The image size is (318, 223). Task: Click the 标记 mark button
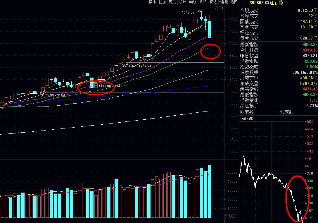(213, 2)
